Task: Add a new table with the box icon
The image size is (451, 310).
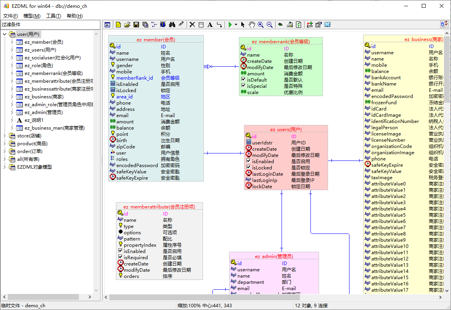Action: tap(201, 25)
